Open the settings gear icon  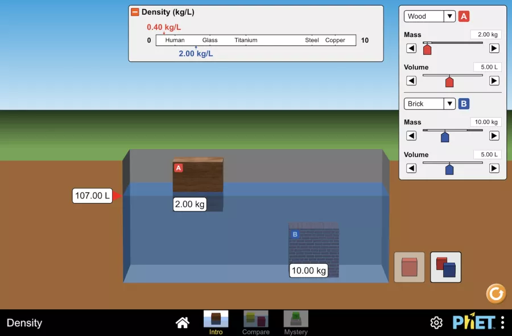[436, 322]
